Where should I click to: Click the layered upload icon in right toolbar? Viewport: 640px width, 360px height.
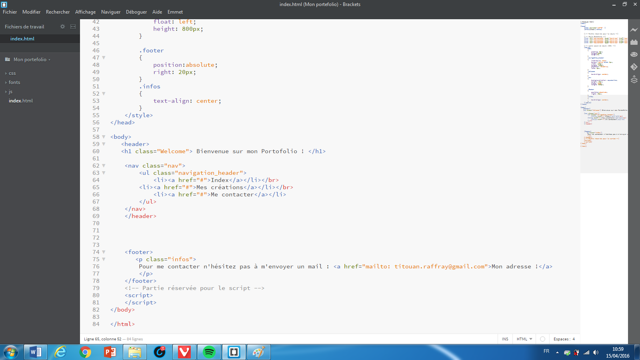tap(634, 79)
